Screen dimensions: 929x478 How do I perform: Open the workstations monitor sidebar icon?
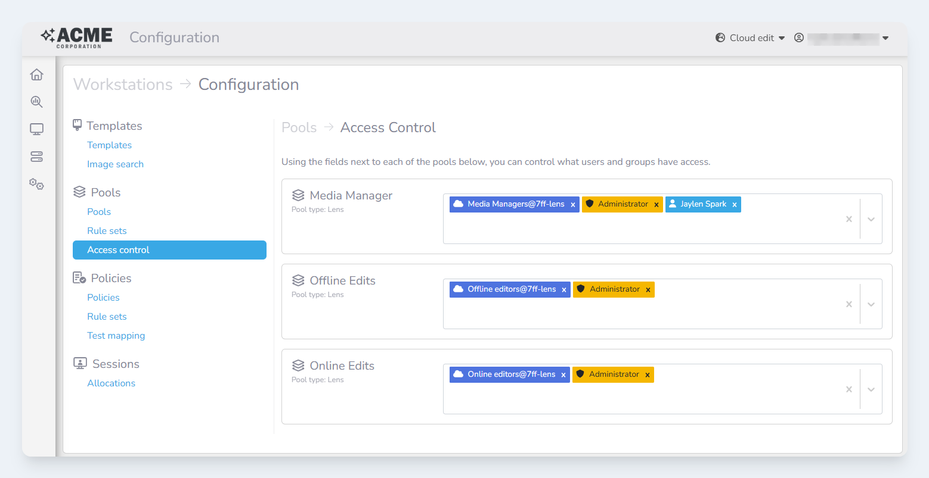click(36, 129)
